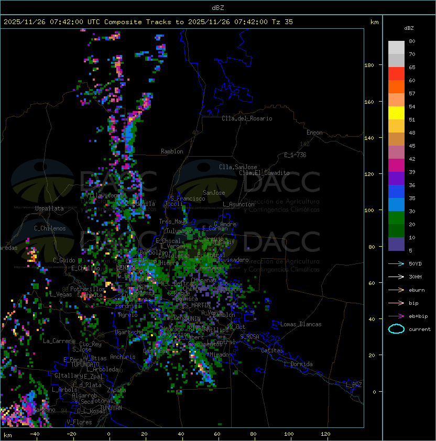Click the cyan ellipse 'current' legend icon

(x=396, y=329)
